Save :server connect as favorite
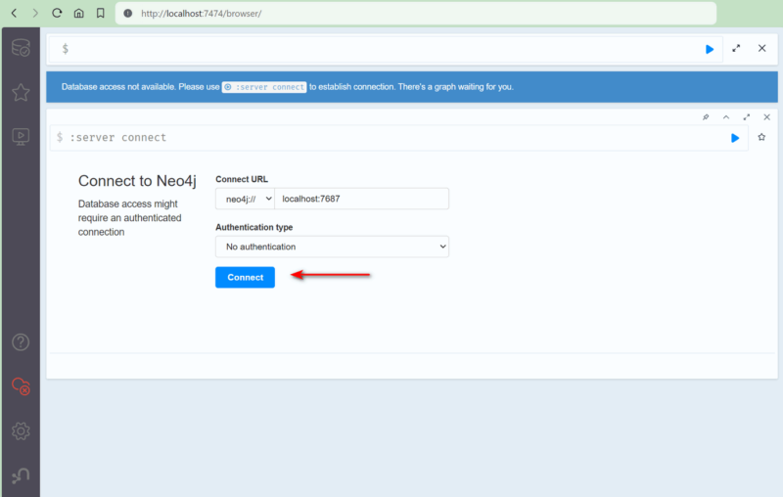This screenshot has height=497, width=783. [761, 137]
